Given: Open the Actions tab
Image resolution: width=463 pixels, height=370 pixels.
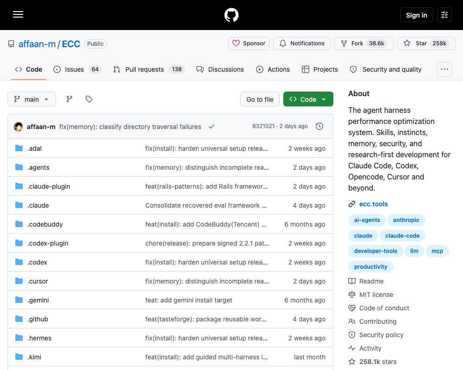Looking at the screenshot, I should [273, 69].
